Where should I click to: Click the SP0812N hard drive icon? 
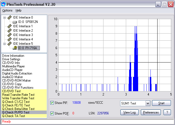click(x=15, y=22)
